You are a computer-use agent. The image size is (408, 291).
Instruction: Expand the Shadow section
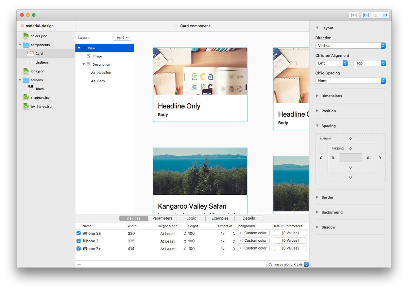317,227
